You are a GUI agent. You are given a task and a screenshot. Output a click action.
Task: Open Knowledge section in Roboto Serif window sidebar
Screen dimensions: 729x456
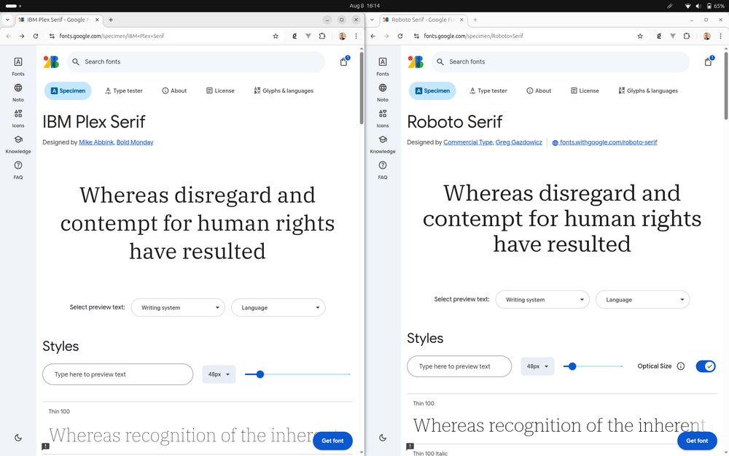point(383,144)
